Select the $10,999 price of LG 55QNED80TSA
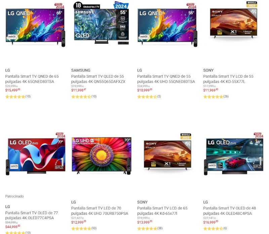 pos(145,90)
